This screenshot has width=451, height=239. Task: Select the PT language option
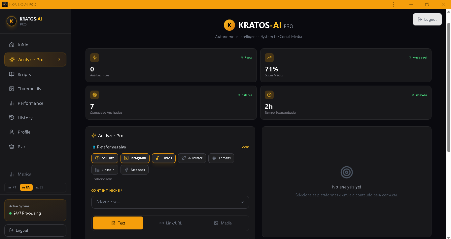coord(13,187)
